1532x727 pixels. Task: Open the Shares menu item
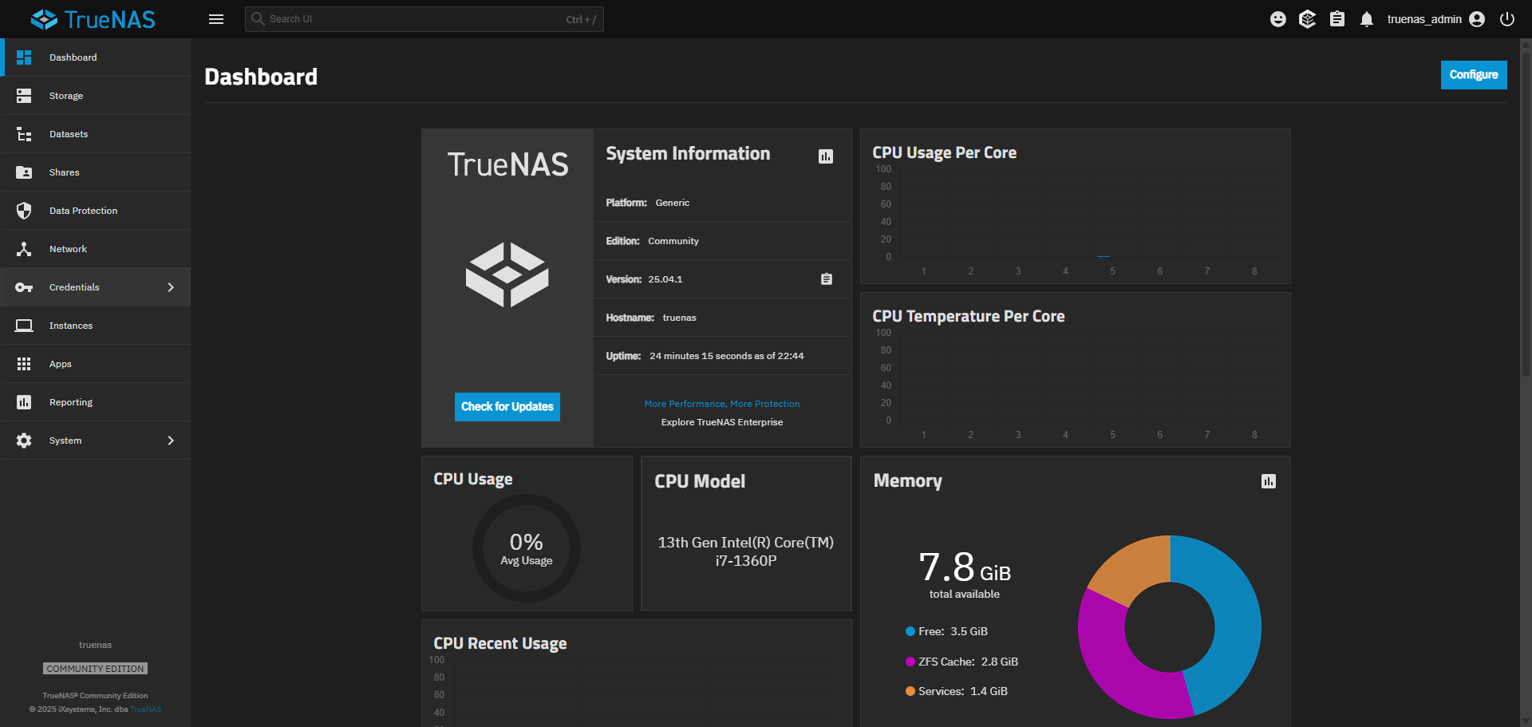pos(96,172)
